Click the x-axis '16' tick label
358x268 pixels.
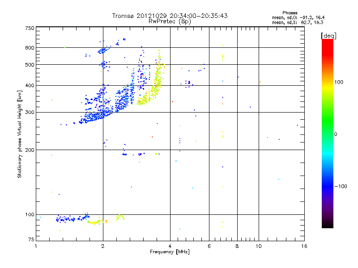[x=304, y=246]
